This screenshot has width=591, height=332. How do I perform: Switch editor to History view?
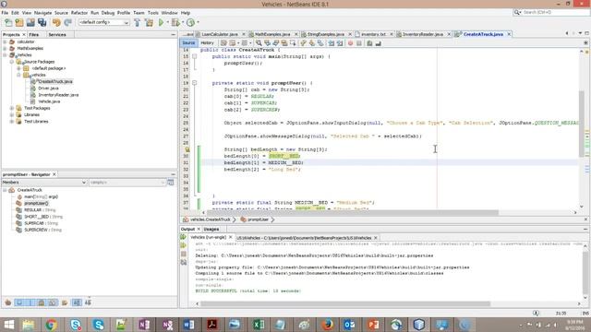[x=207, y=43]
